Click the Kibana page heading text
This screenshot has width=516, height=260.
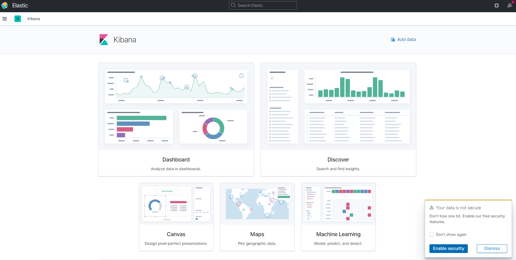[x=125, y=40]
